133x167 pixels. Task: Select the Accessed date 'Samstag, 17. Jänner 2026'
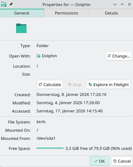61,111
